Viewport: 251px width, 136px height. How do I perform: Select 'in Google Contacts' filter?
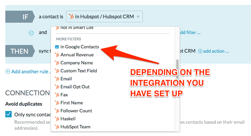(80, 47)
